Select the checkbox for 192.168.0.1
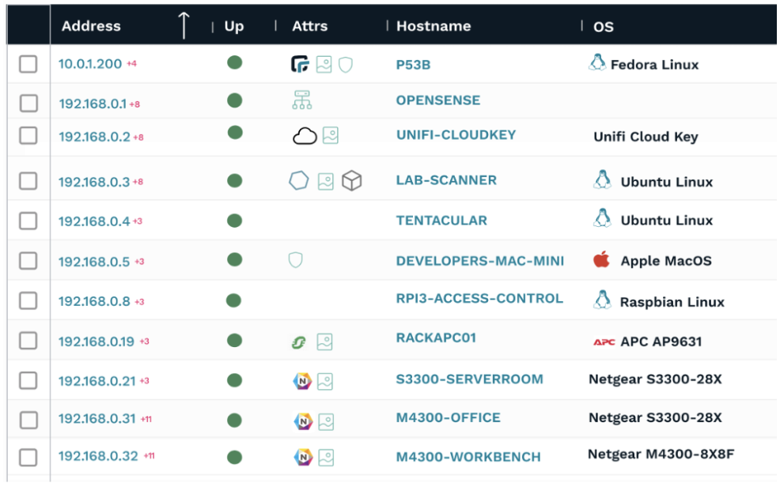780x487 pixels. pos(28,104)
